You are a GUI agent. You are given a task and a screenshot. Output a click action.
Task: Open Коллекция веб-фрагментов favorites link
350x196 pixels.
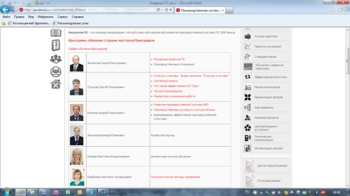point(29,23)
